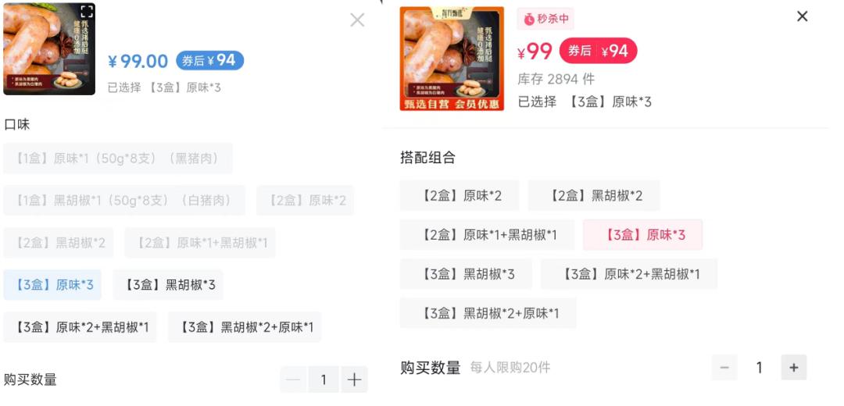Tap blue highlighted 【3盒】原味*3 option
Image resolution: width=844 pixels, height=406 pixels.
click(x=52, y=285)
